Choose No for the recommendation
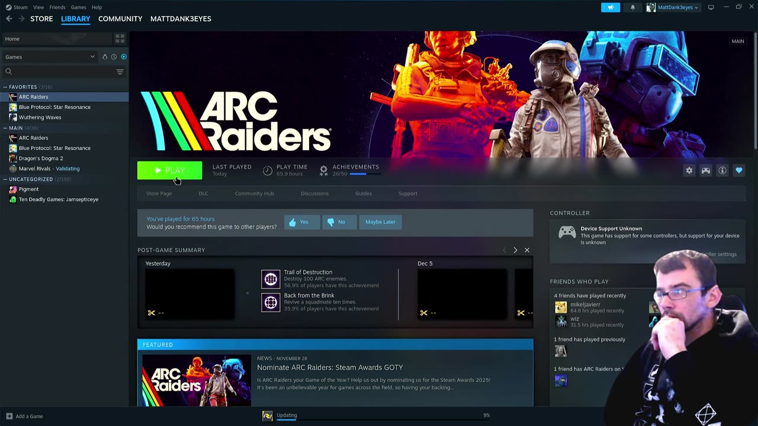758x426 pixels. point(339,222)
